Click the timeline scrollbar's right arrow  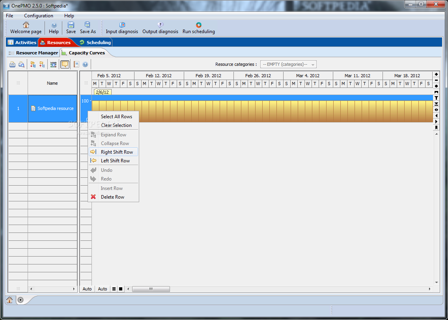[x=430, y=289]
